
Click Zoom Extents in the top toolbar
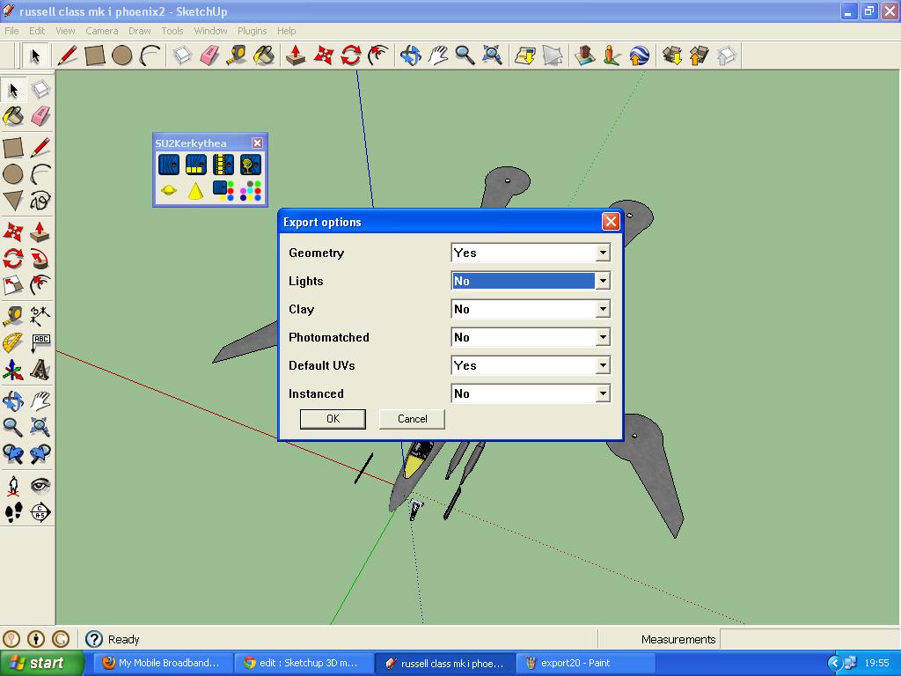[493, 55]
